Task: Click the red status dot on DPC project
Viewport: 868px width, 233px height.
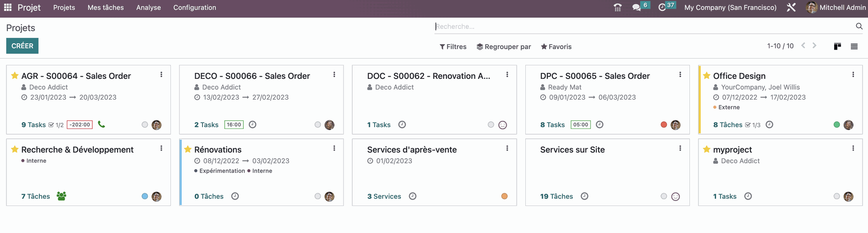Action: [x=664, y=125]
